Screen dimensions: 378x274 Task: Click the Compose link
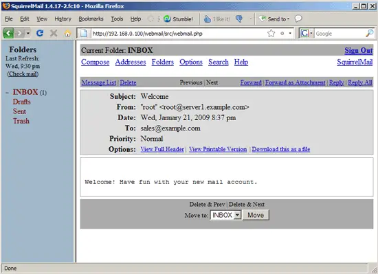click(96, 62)
